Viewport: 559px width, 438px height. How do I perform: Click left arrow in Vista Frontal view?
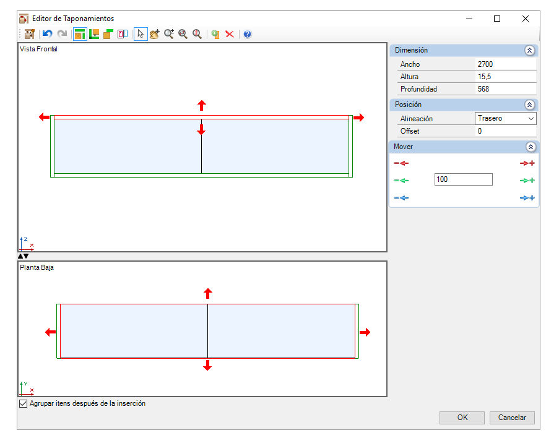tap(44, 117)
